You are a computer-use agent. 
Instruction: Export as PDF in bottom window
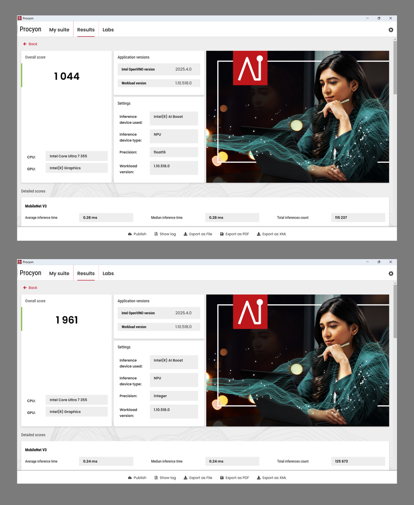coord(235,478)
